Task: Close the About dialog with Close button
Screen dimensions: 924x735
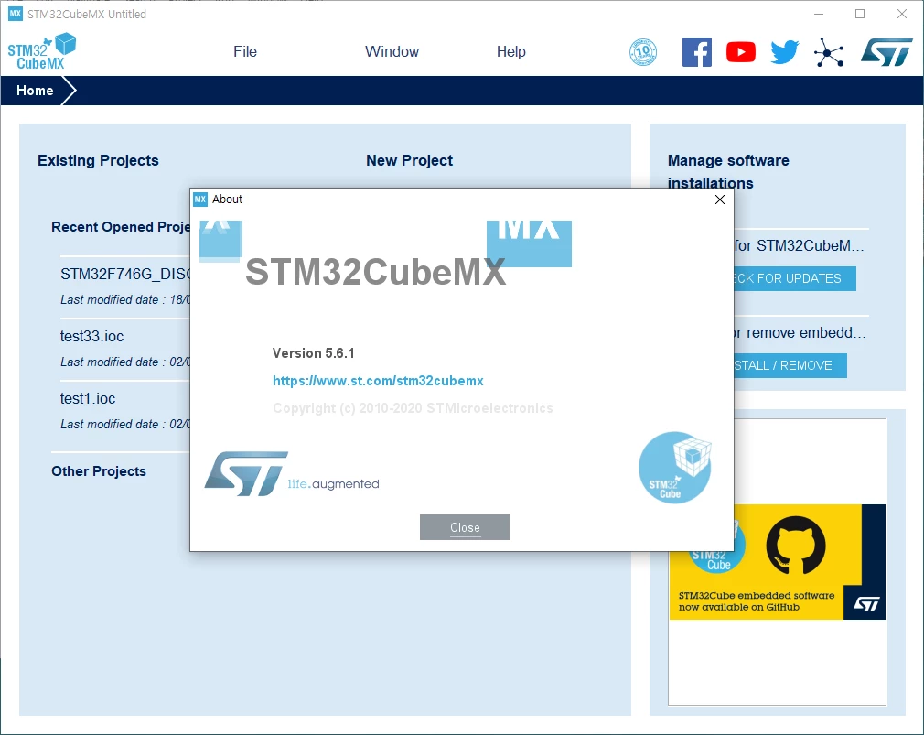Action: (465, 527)
